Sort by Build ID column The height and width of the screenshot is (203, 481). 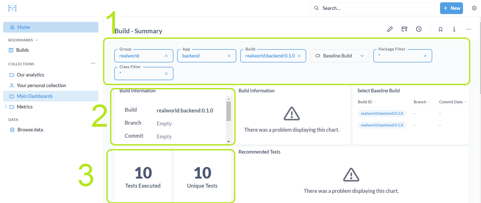pyautogui.click(x=367, y=102)
